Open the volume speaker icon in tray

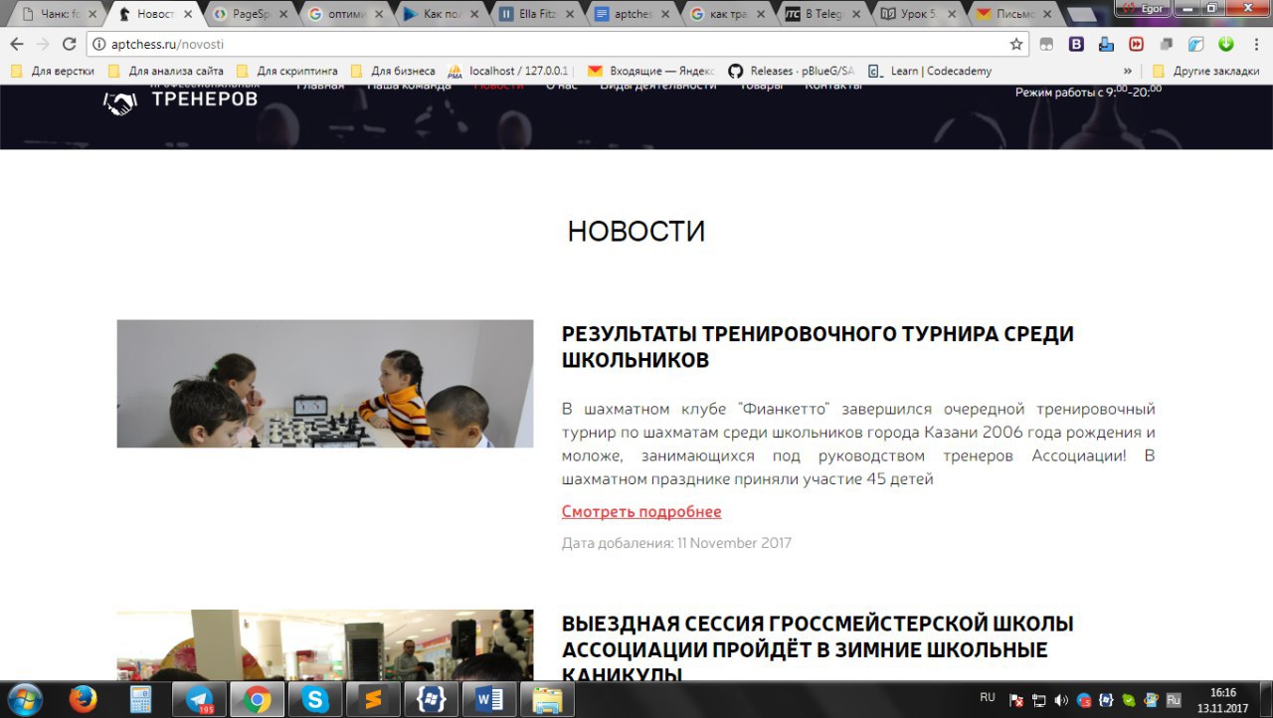coord(1061,700)
